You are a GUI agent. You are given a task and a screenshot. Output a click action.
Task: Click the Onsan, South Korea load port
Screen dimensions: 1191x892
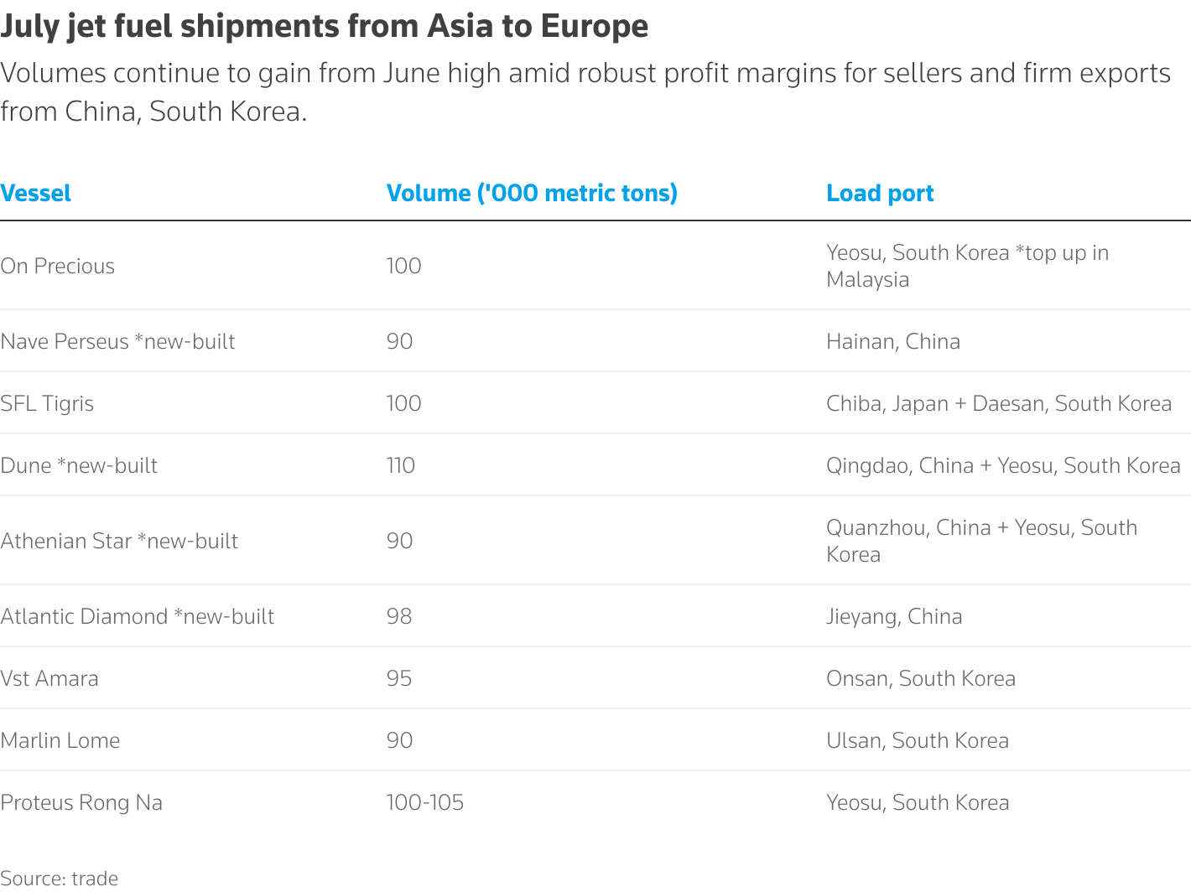tap(921, 679)
